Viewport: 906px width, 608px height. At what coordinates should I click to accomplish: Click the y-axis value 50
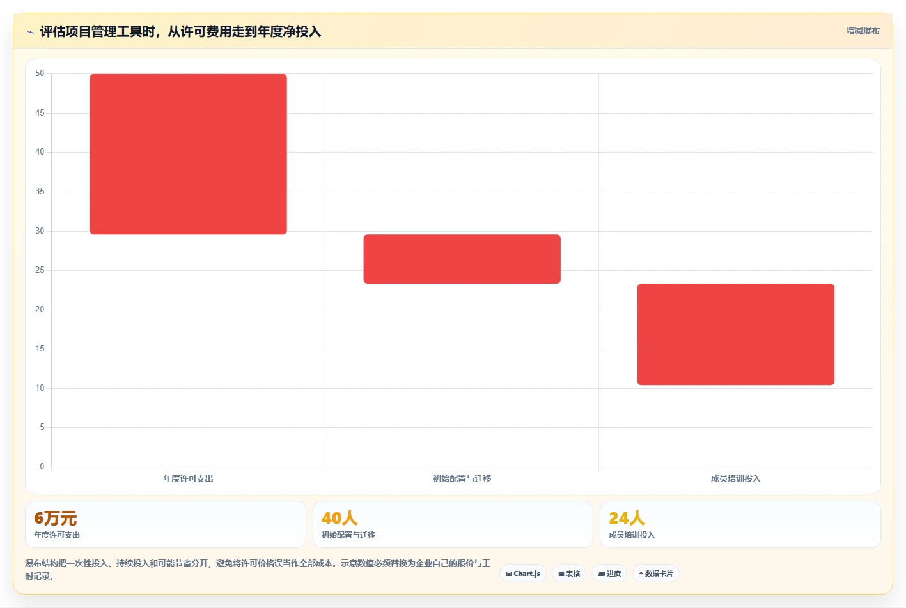(40, 73)
